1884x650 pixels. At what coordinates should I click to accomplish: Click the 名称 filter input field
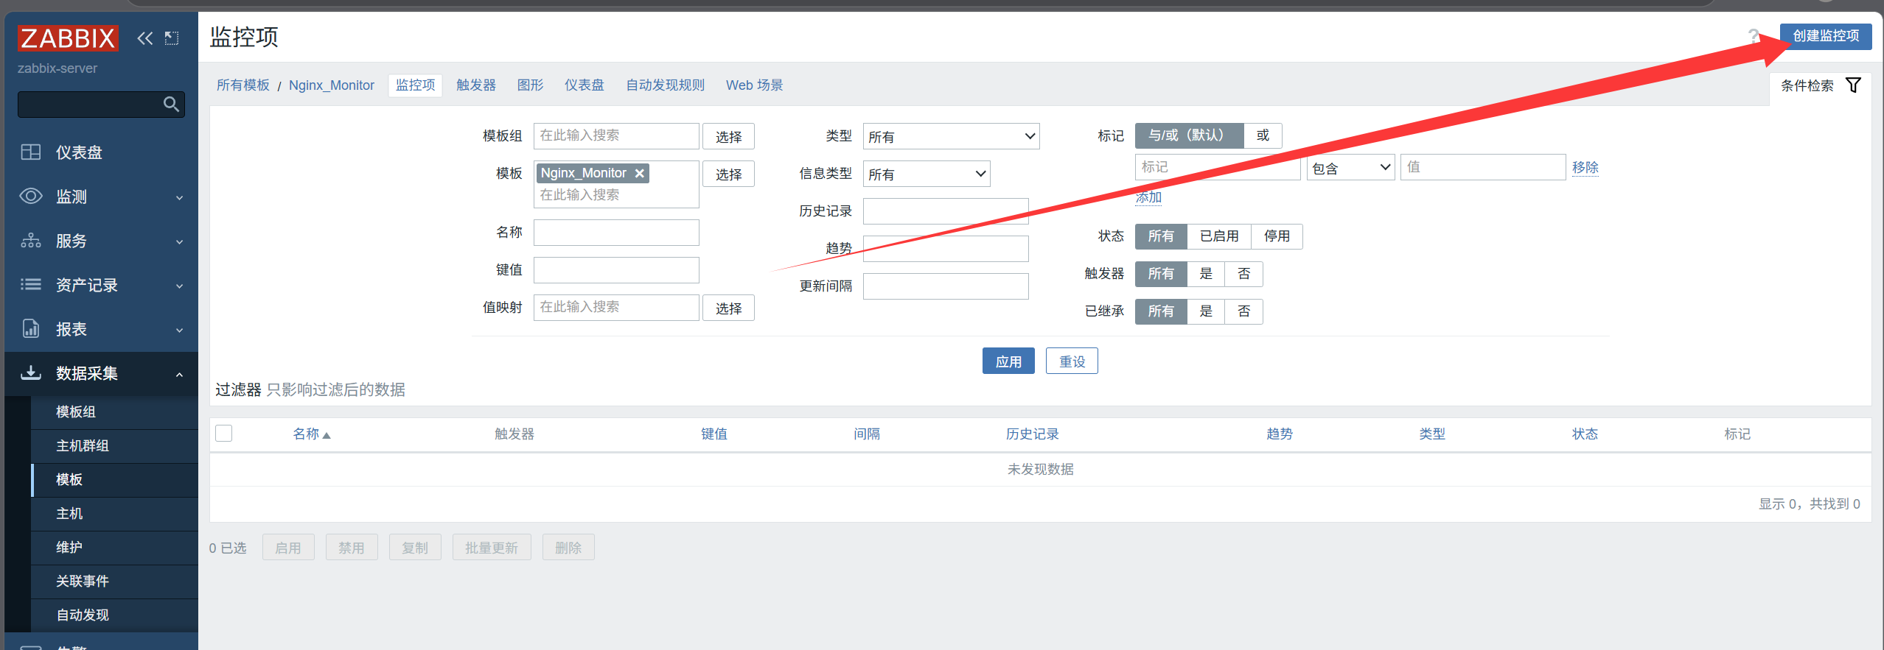[616, 233]
